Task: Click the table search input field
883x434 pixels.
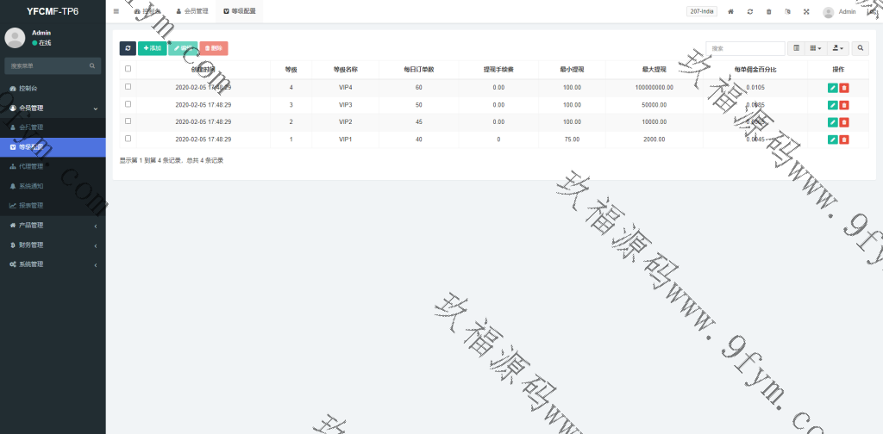Action: click(745, 48)
